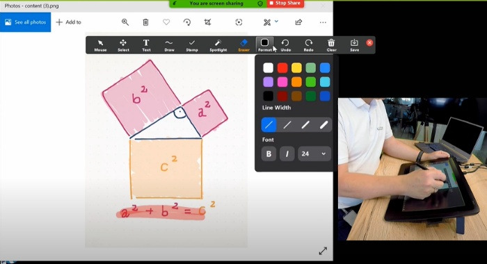487x264 pixels.
Task: Click the presenter webcam video thumbnail
Action: coord(413,169)
